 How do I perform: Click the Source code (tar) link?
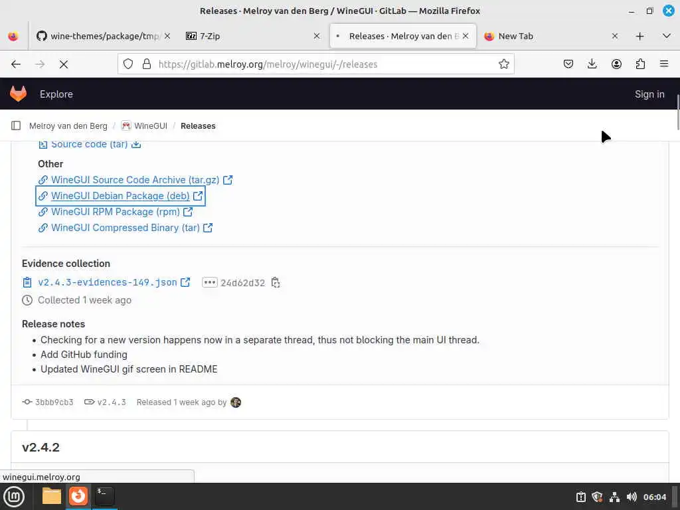click(x=90, y=144)
